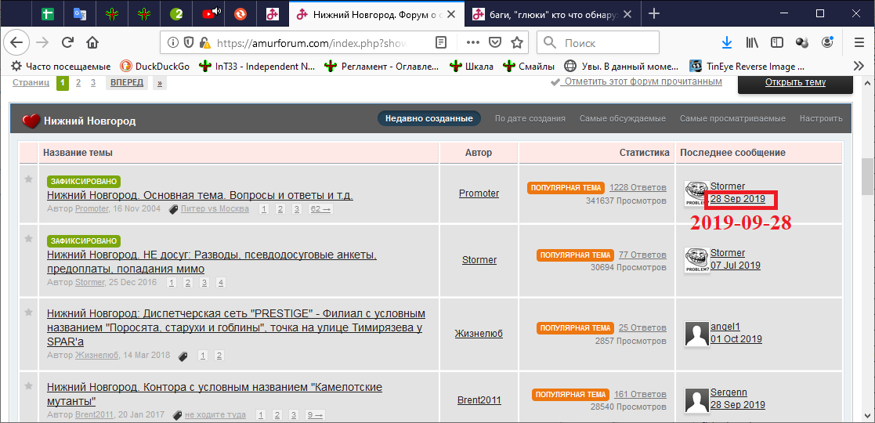Bookmark this page with the star icon

517,42
